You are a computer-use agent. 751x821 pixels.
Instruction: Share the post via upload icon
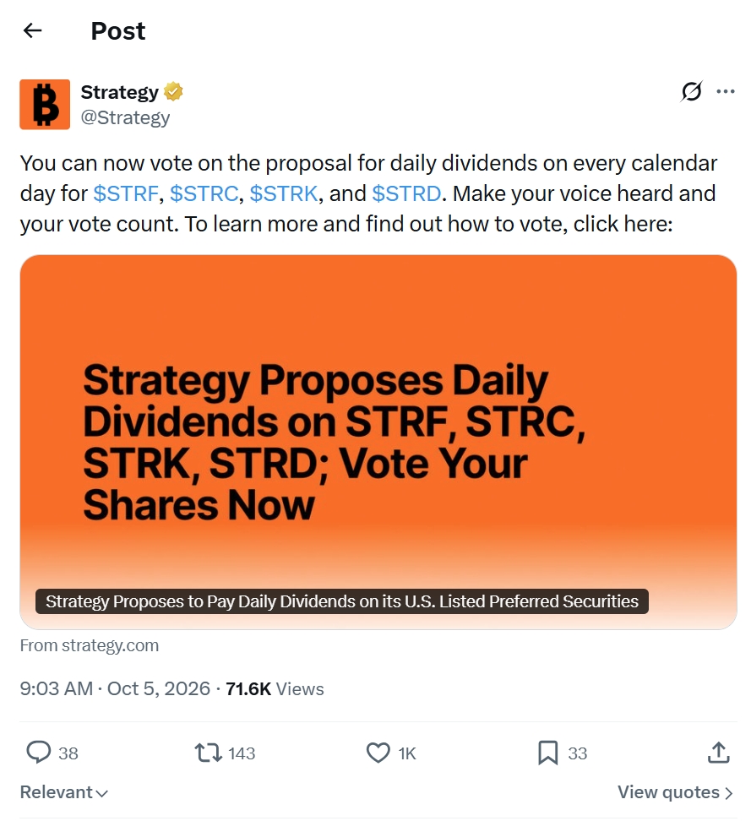pos(719,753)
